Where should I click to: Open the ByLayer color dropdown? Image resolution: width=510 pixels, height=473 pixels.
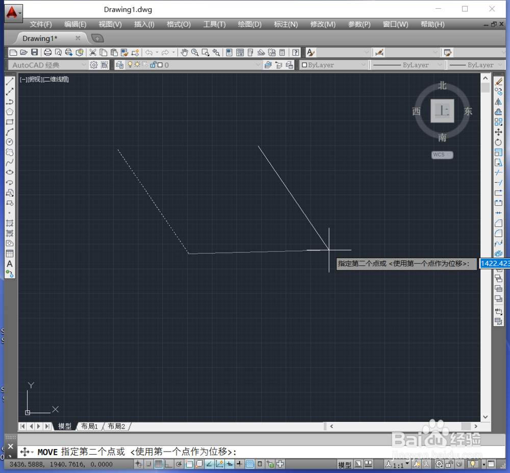(x=364, y=65)
